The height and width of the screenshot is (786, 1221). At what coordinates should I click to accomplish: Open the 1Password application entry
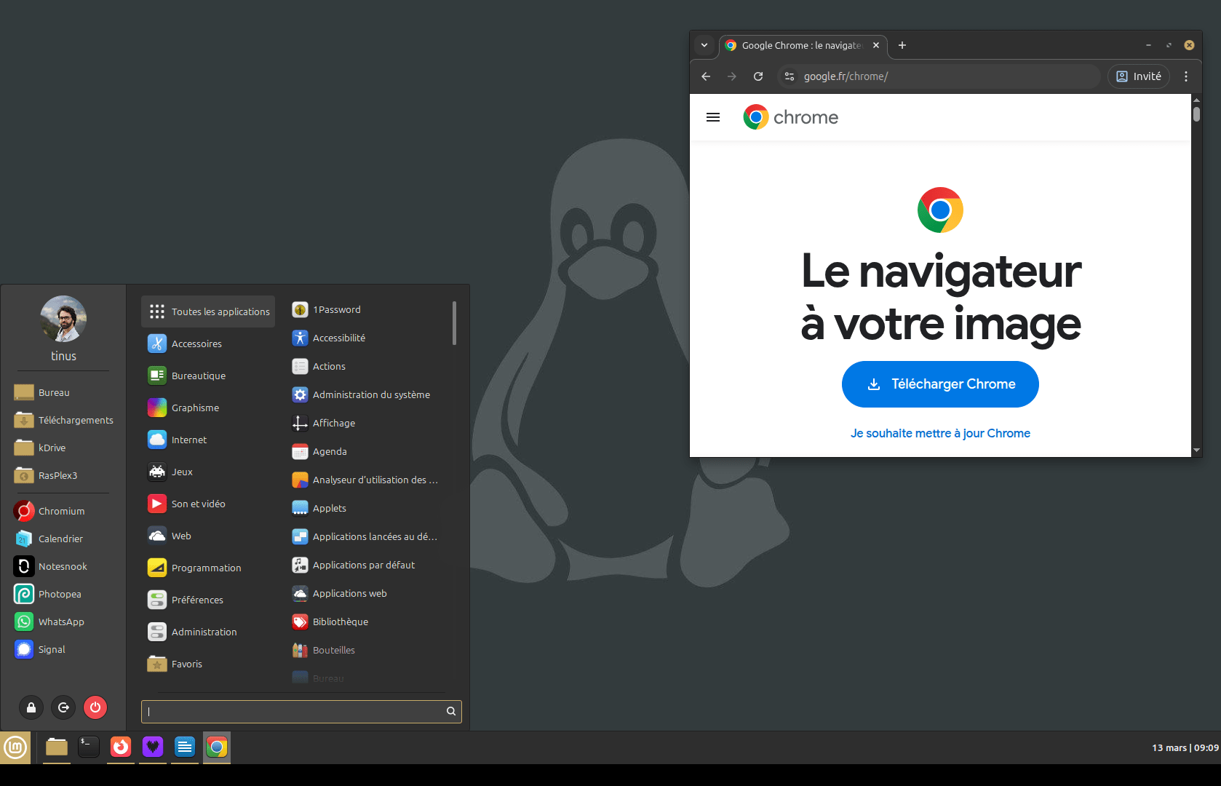pyautogui.click(x=336, y=309)
